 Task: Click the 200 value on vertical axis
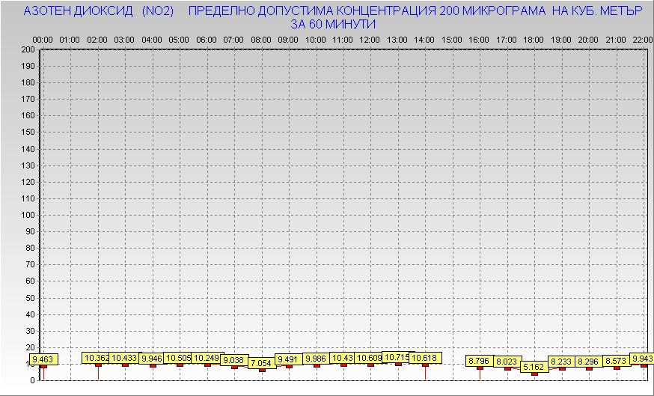click(x=28, y=50)
